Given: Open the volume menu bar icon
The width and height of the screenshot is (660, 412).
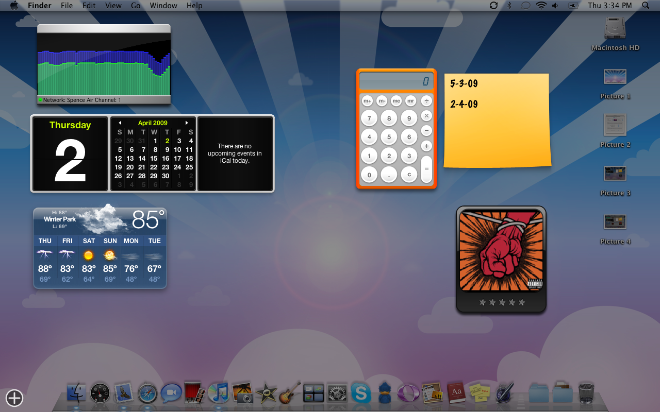Looking at the screenshot, I should coord(555,5).
